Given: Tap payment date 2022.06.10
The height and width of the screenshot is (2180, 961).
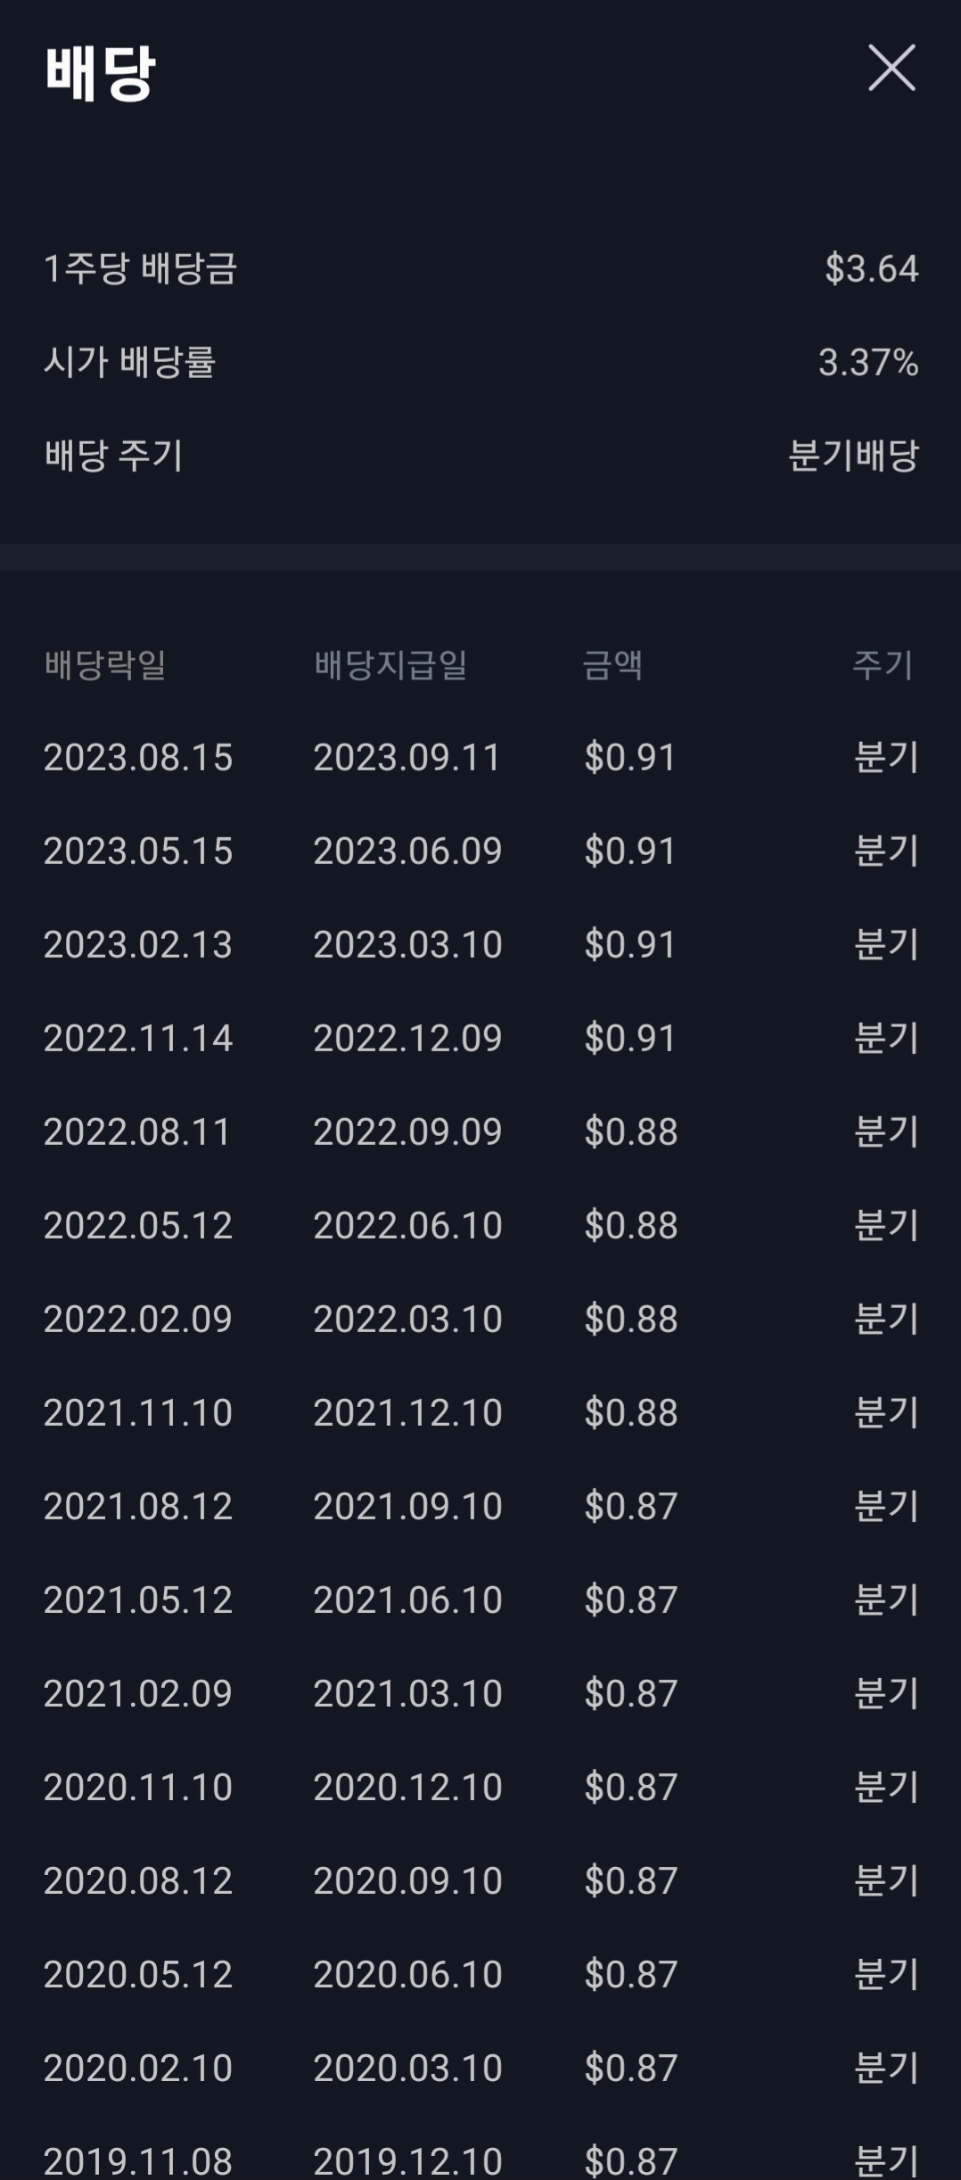Looking at the screenshot, I should 407,1225.
